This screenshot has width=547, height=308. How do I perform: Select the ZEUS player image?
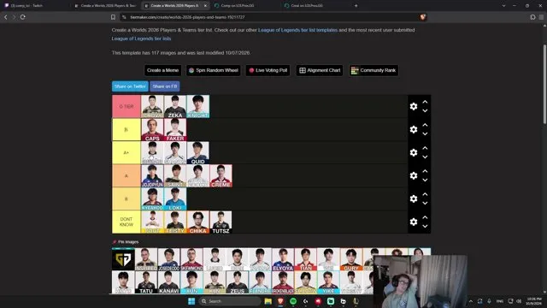click(x=238, y=282)
